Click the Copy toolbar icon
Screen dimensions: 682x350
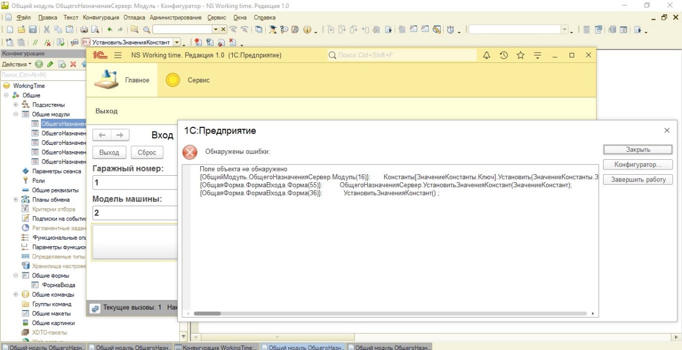coord(58,30)
